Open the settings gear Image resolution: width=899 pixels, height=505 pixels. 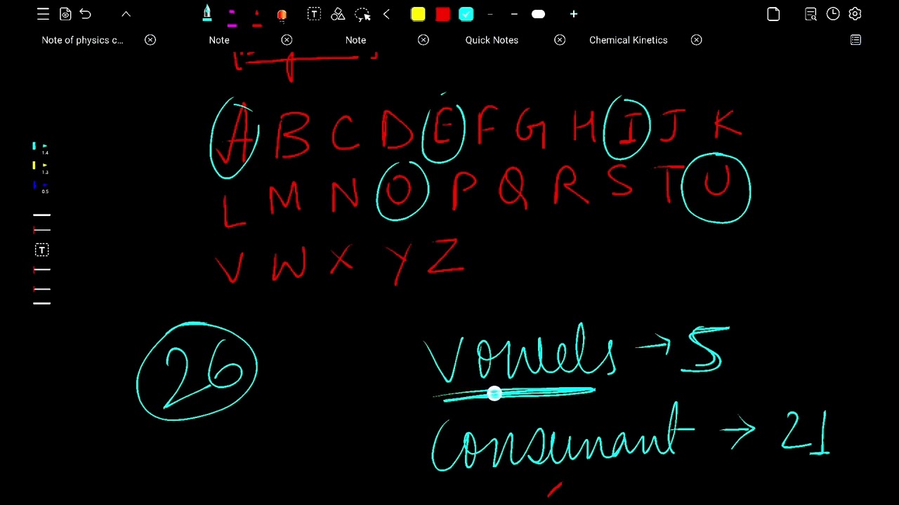pos(855,14)
